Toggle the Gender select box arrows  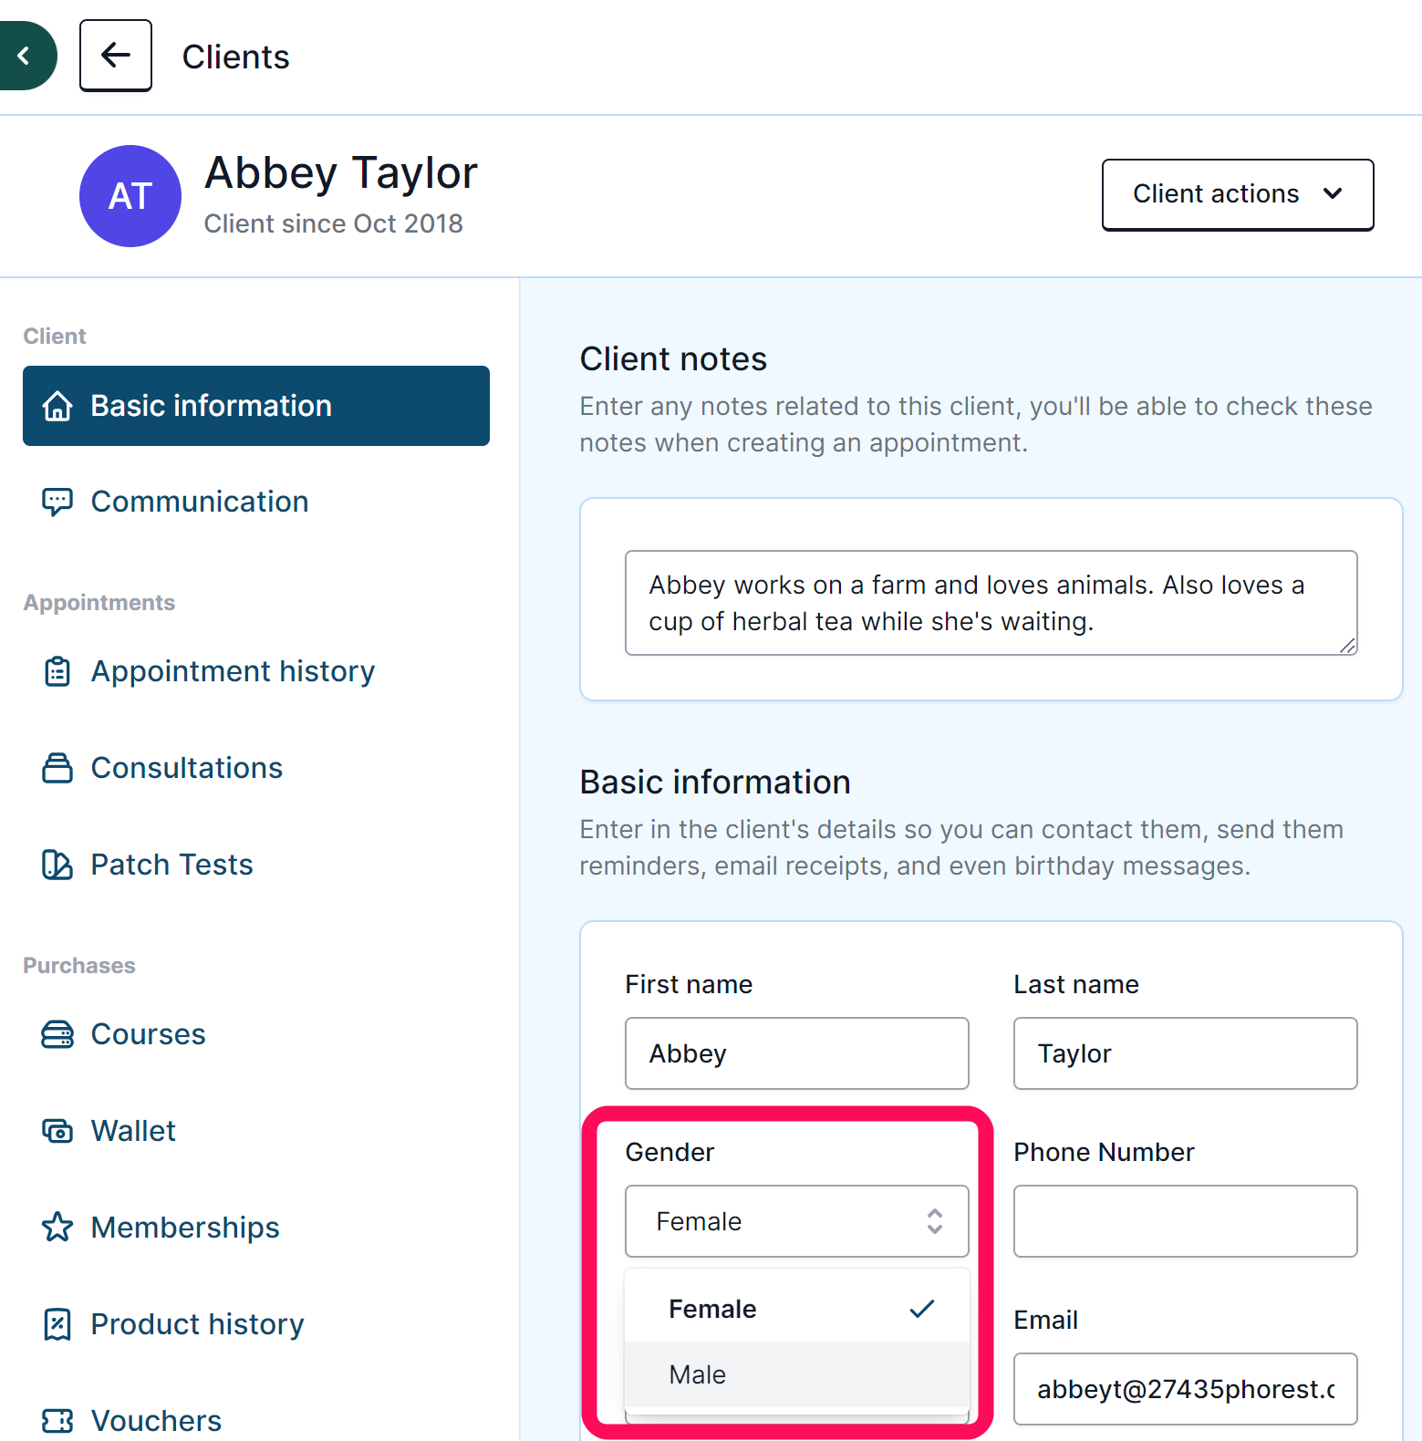click(935, 1221)
